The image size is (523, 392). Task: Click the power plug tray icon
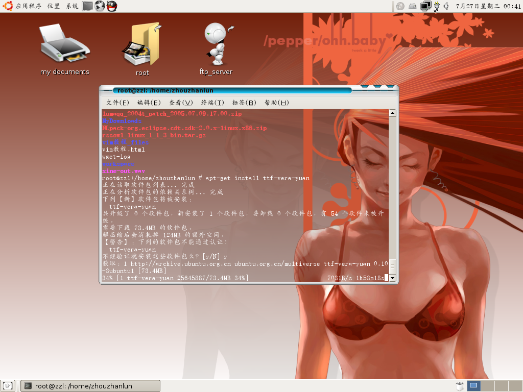[437, 6]
